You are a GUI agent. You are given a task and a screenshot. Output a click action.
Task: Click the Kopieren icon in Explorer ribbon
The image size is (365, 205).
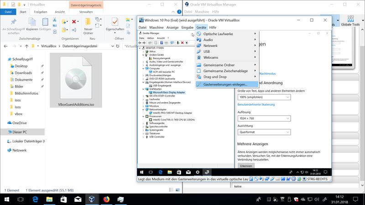(x=32, y=22)
